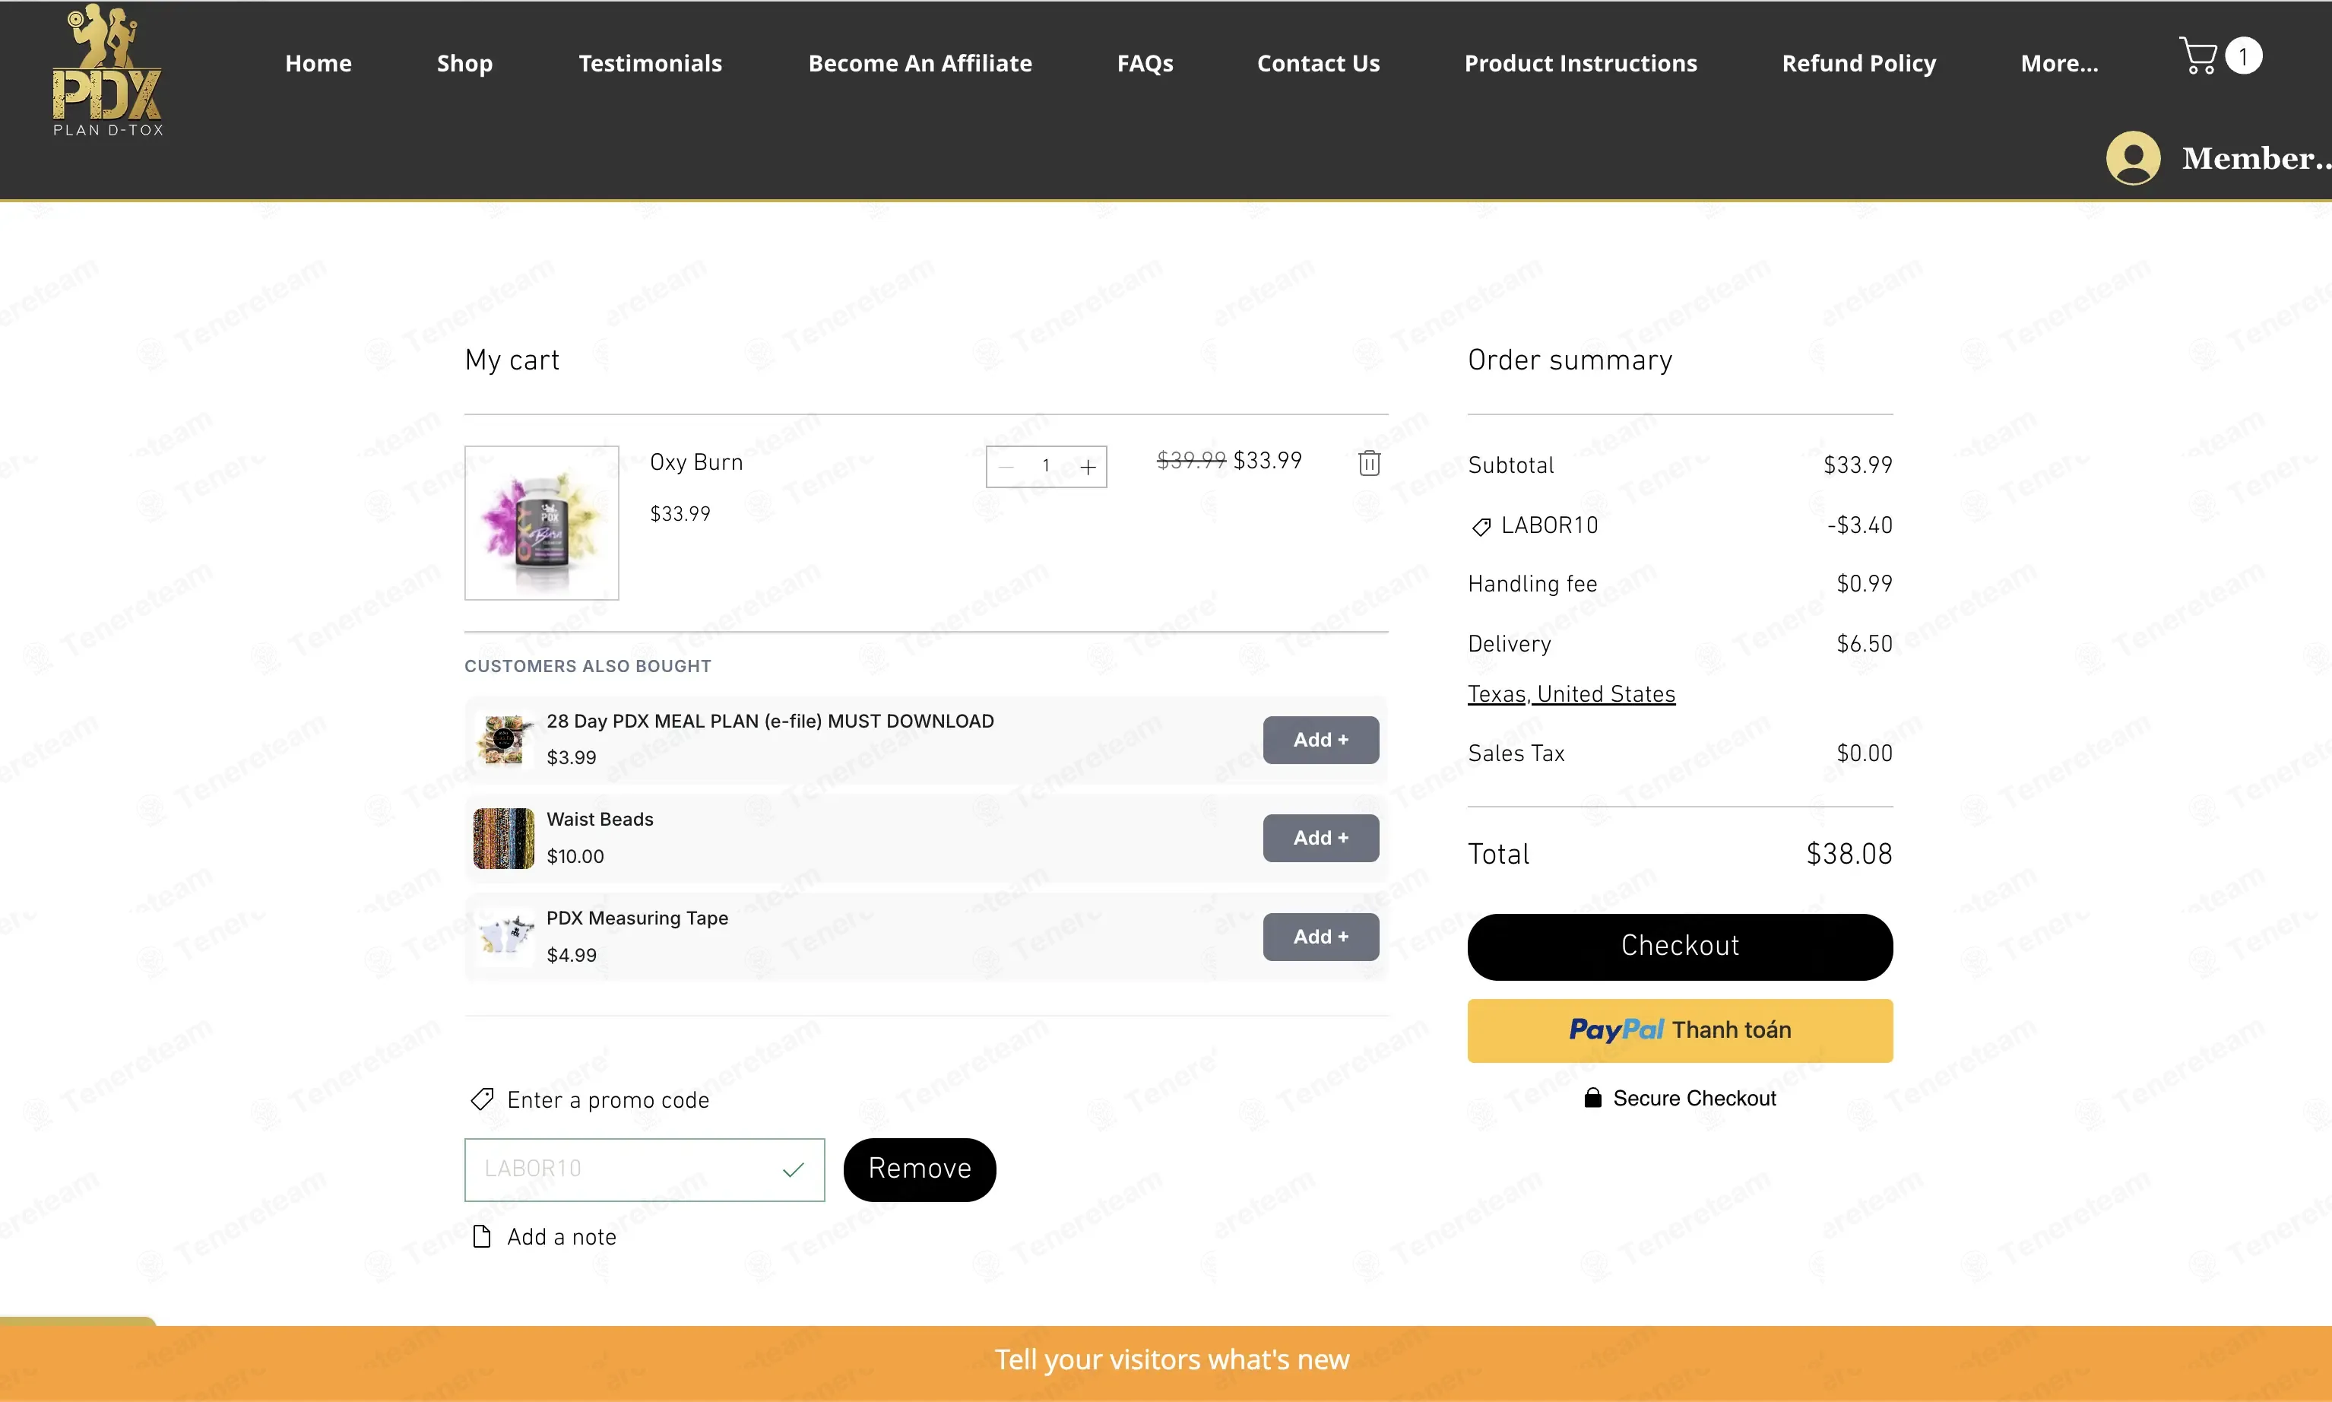Click the Secure Checkout lock icon
2332x1402 pixels.
pos(1592,1098)
